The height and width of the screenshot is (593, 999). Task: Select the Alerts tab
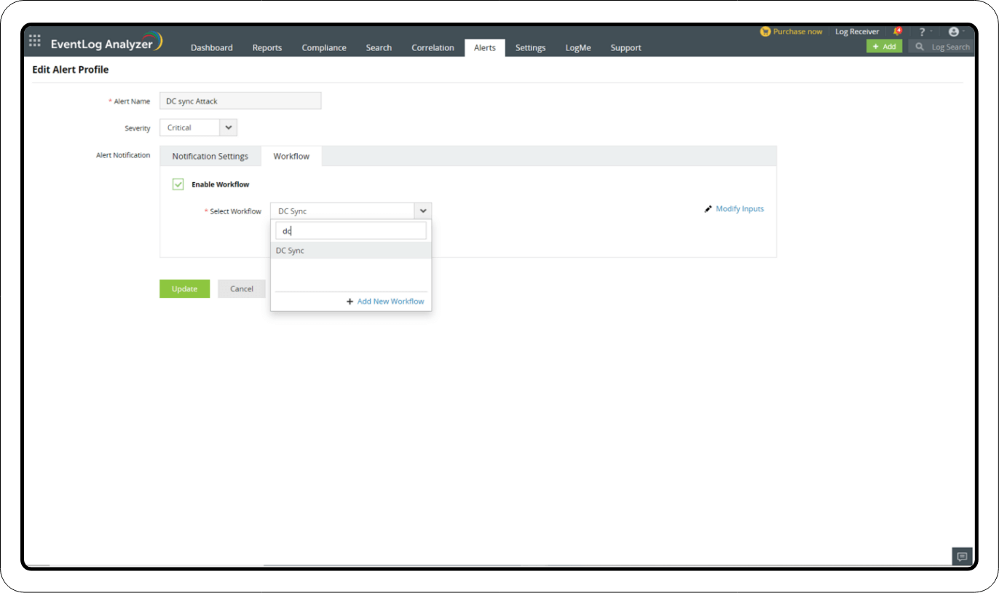click(x=485, y=48)
